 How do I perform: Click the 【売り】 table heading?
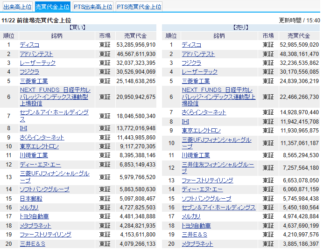click(241, 28)
